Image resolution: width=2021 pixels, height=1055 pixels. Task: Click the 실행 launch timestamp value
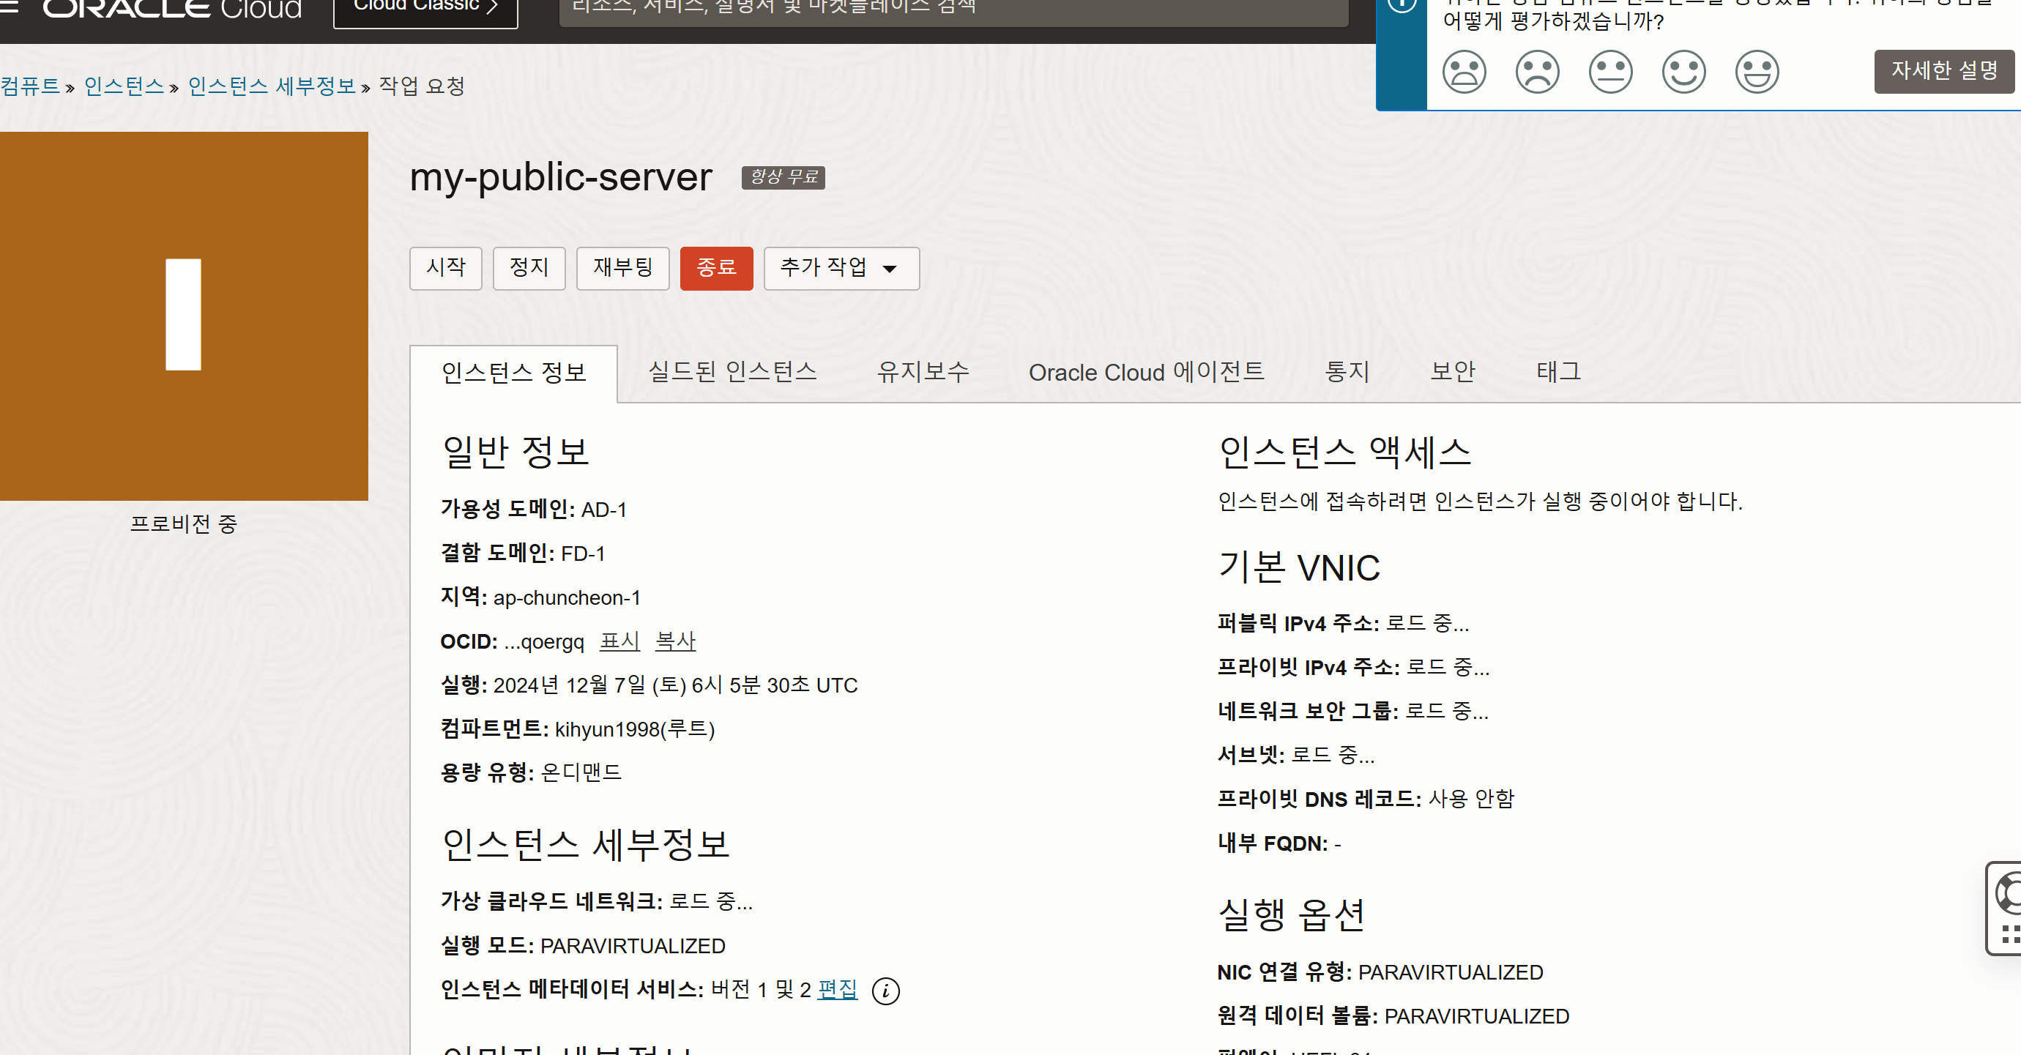pos(674,685)
